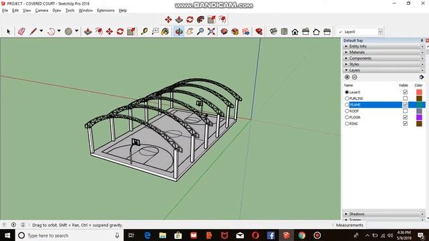The height and width of the screenshot is (241, 429).
Task: Select the Text label tool
Action: 155,31
